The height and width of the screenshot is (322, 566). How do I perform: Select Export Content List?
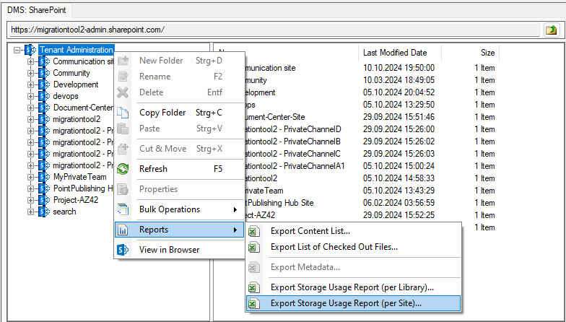(353, 231)
